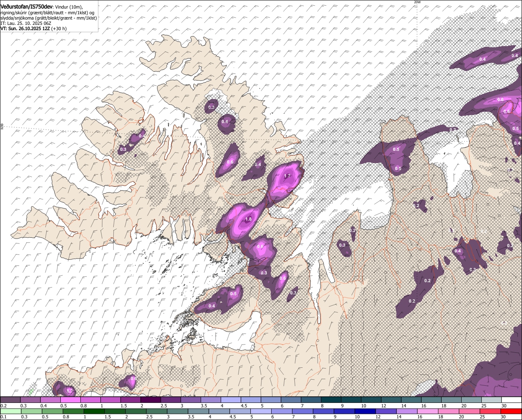Select the deep blue 10 swatch in lower legend
522x420 pixels.
[x=365, y=411]
